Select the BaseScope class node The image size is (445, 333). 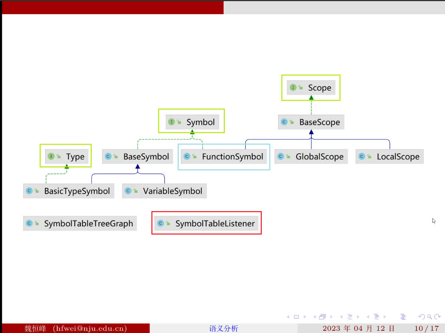coord(311,122)
